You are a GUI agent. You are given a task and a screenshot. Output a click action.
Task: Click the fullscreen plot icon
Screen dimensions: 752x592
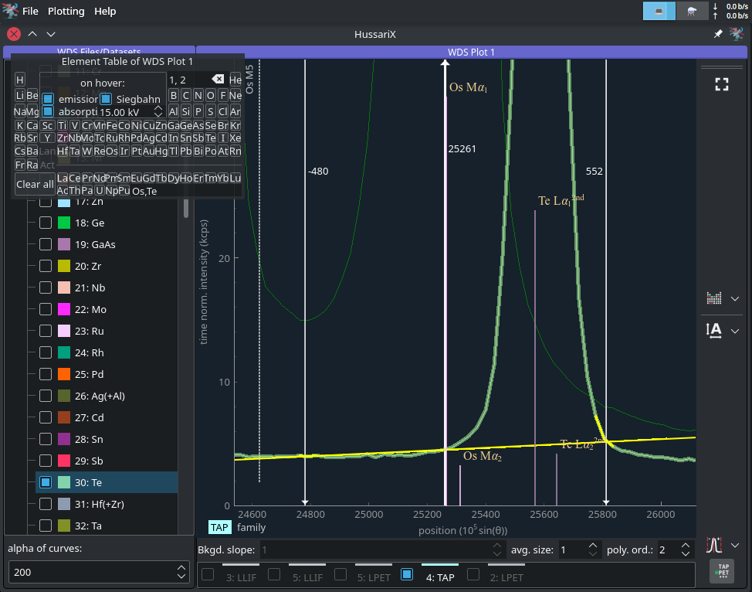[x=721, y=85]
